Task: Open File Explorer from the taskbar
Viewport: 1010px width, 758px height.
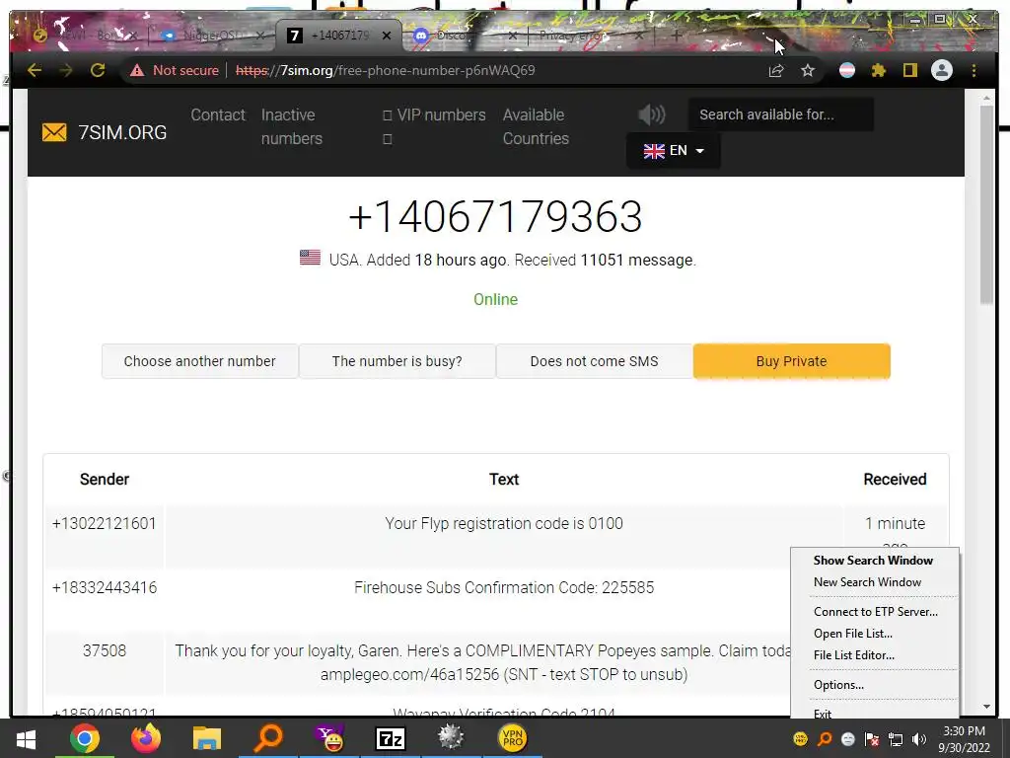Action: coord(207,738)
